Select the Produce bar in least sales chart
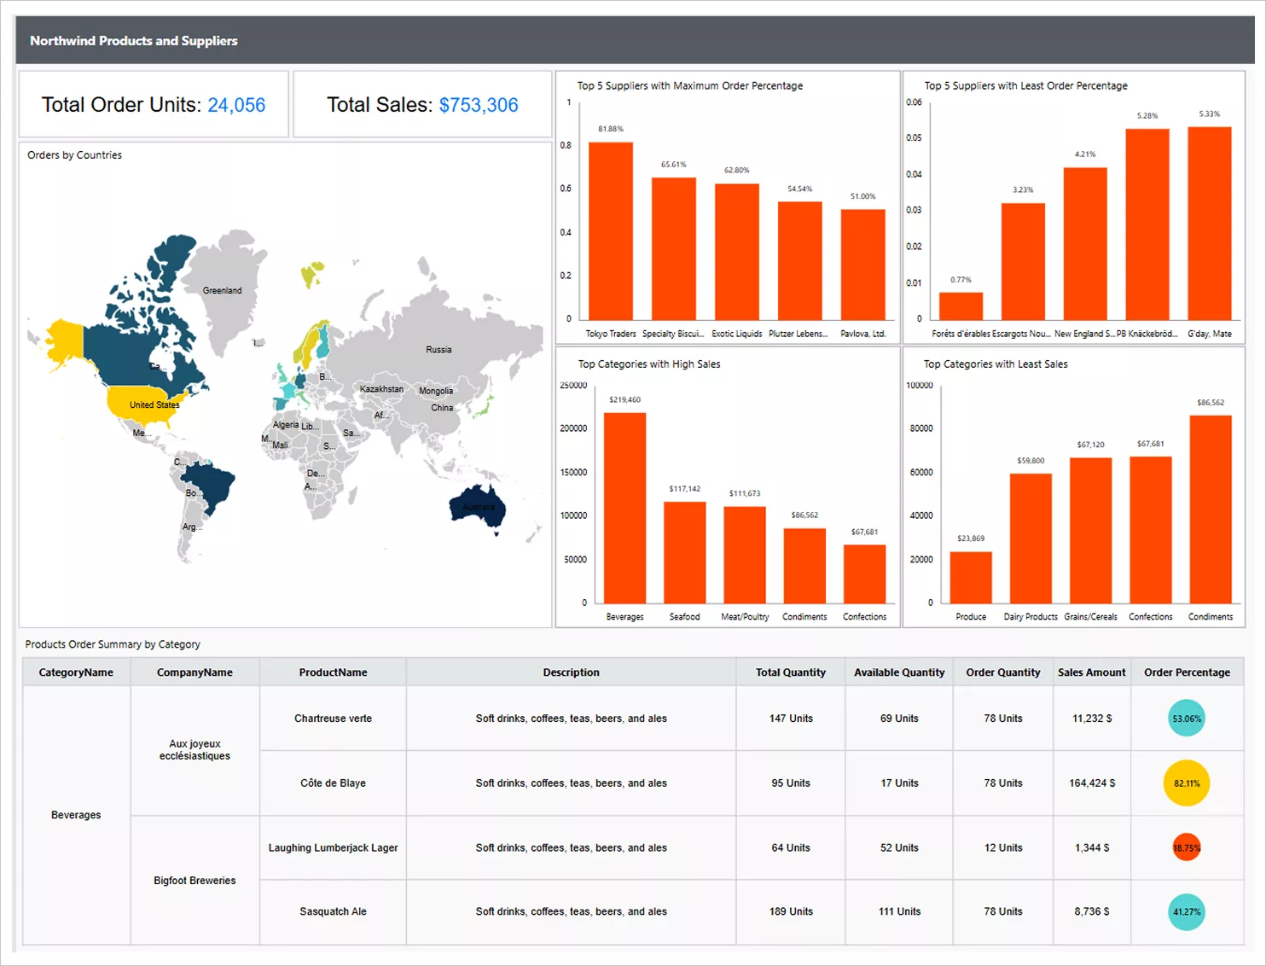This screenshot has height=966, width=1266. tap(971, 577)
